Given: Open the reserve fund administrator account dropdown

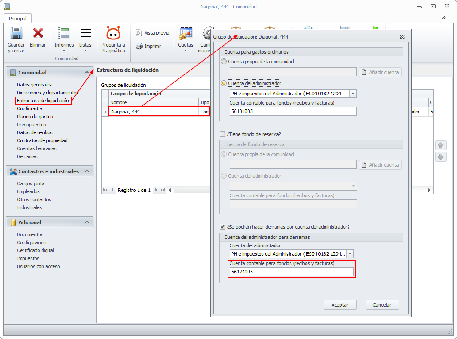Looking at the screenshot, I should (353, 186).
